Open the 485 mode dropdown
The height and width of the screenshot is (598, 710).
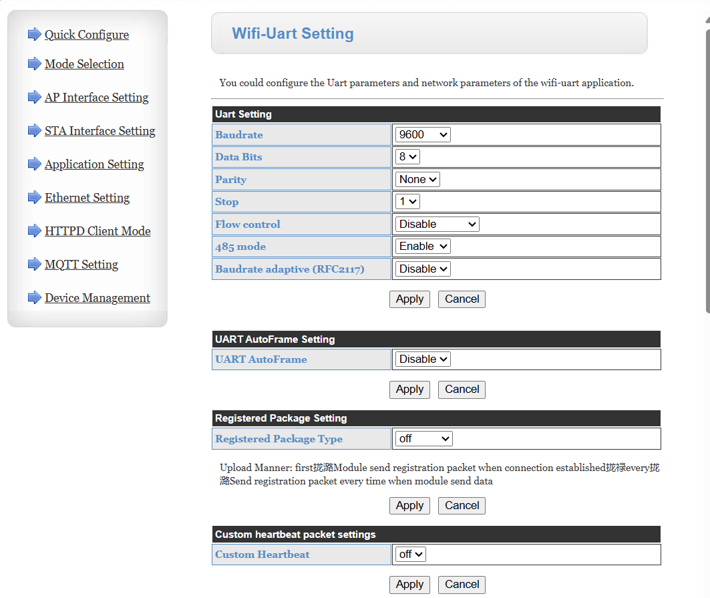click(423, 247)
